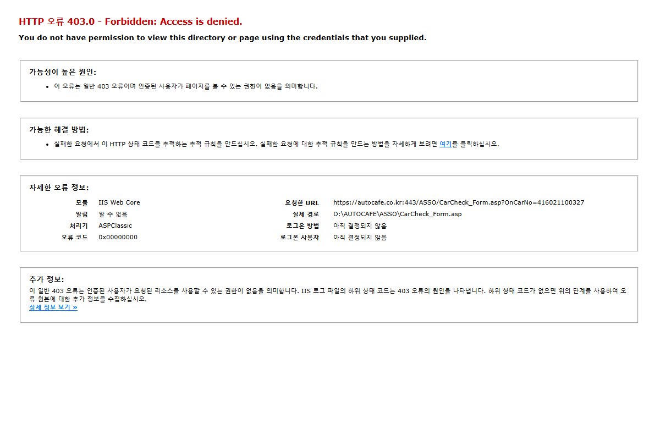Click the "오류 코드" field label
The height and width of the screenshot is (440, 660).
coord(74,238)
